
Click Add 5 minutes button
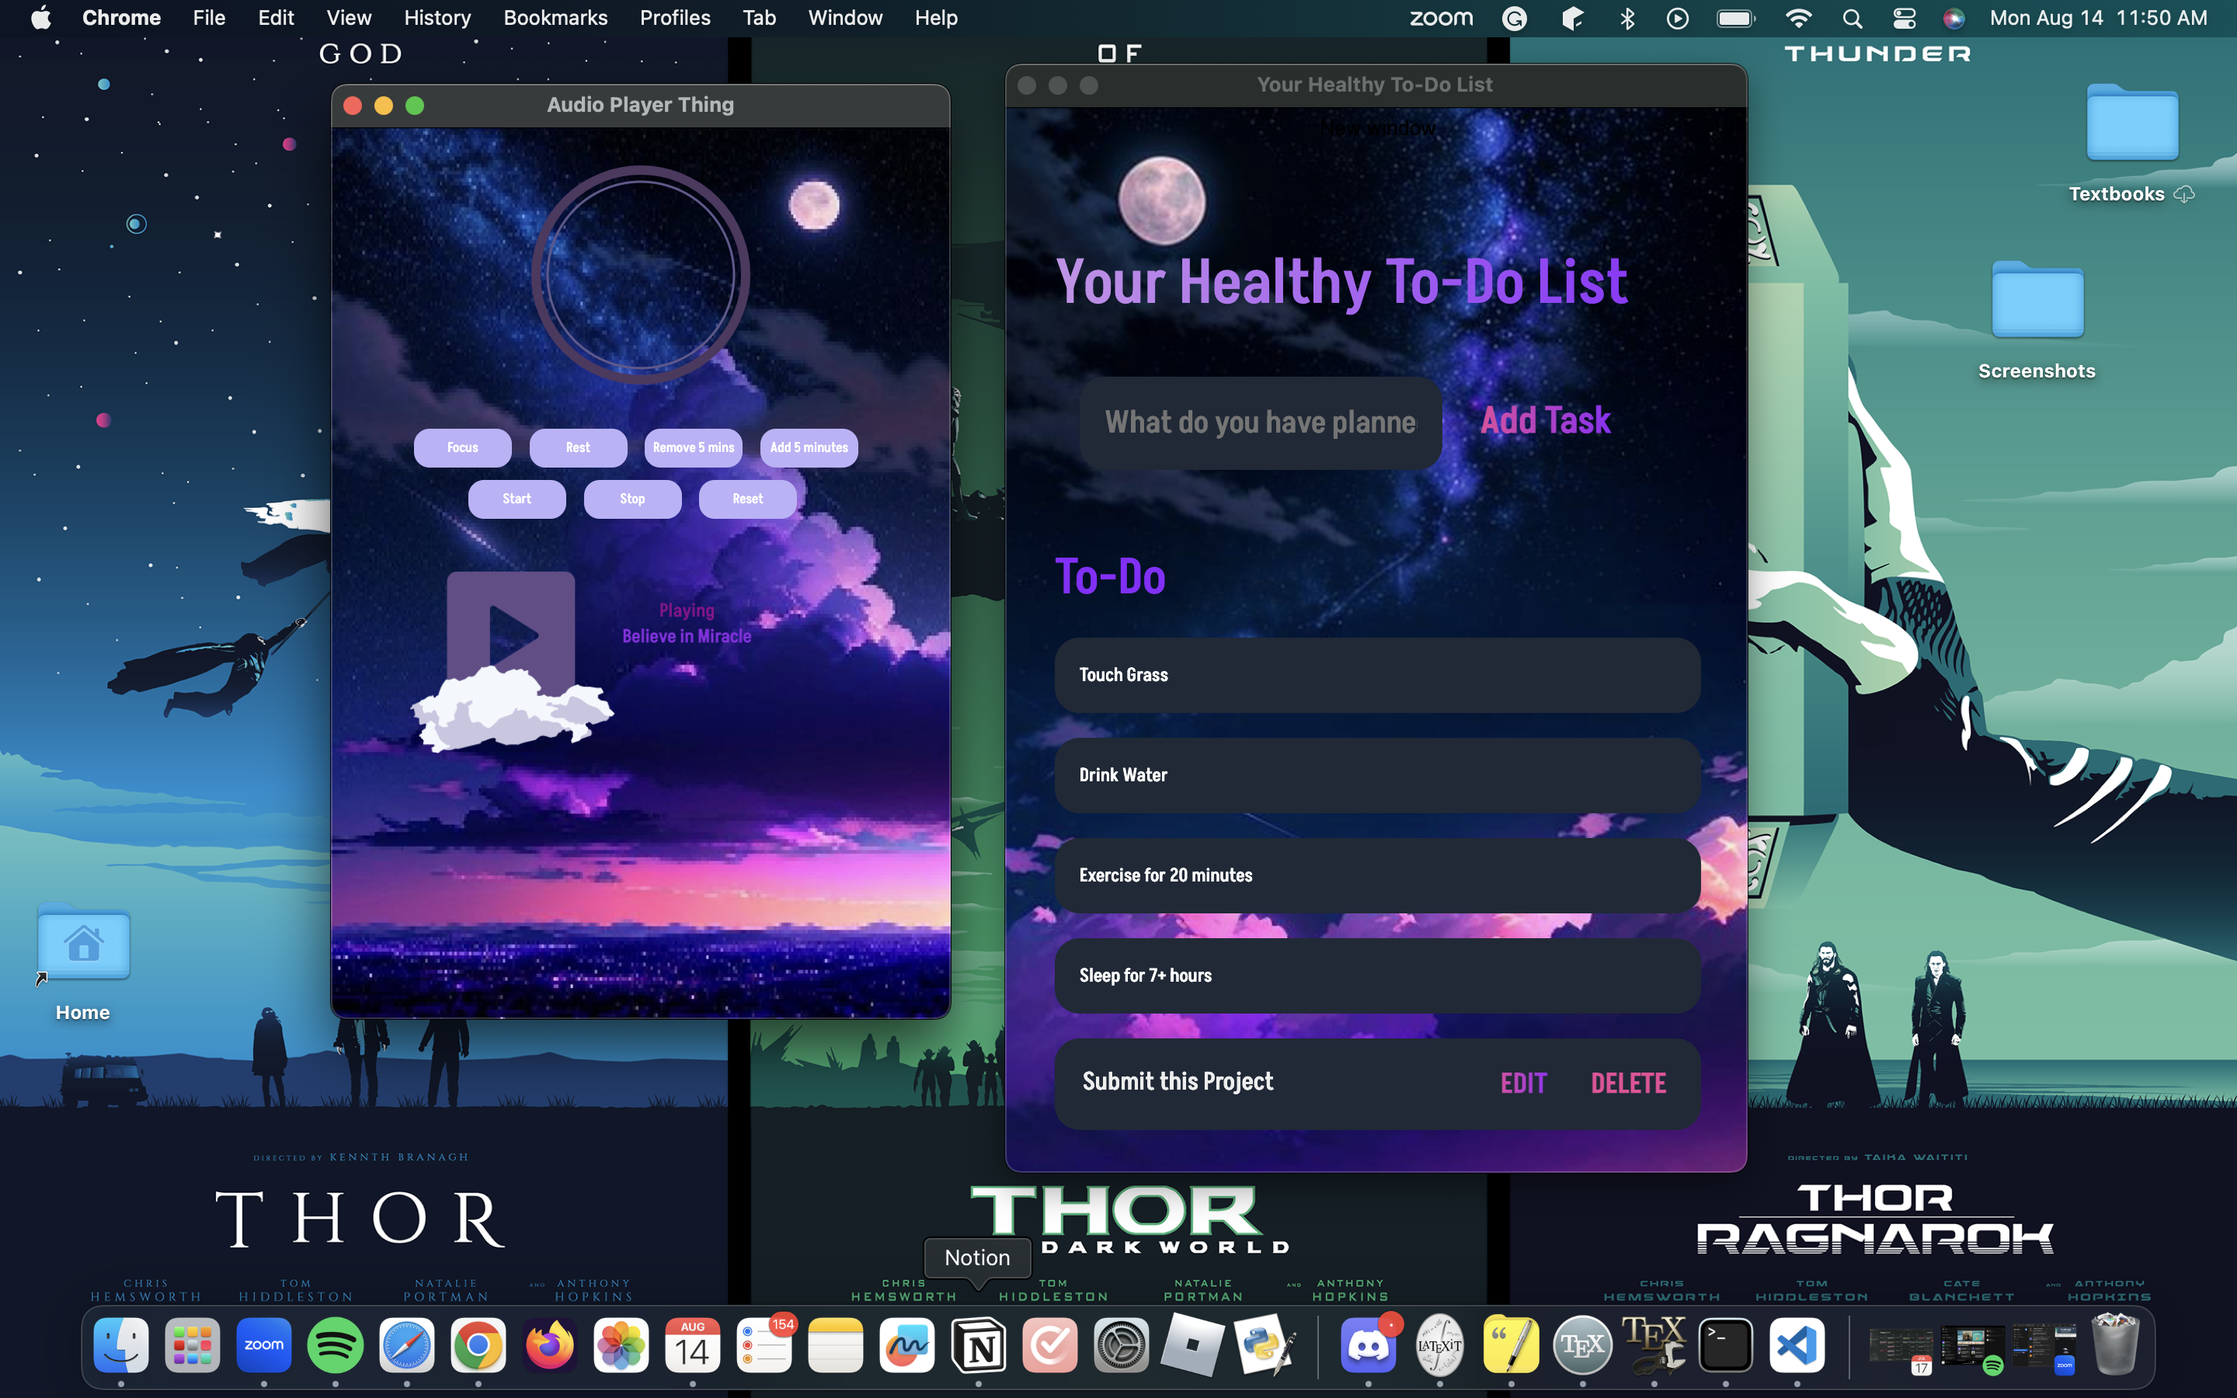(x=809, y=447)
